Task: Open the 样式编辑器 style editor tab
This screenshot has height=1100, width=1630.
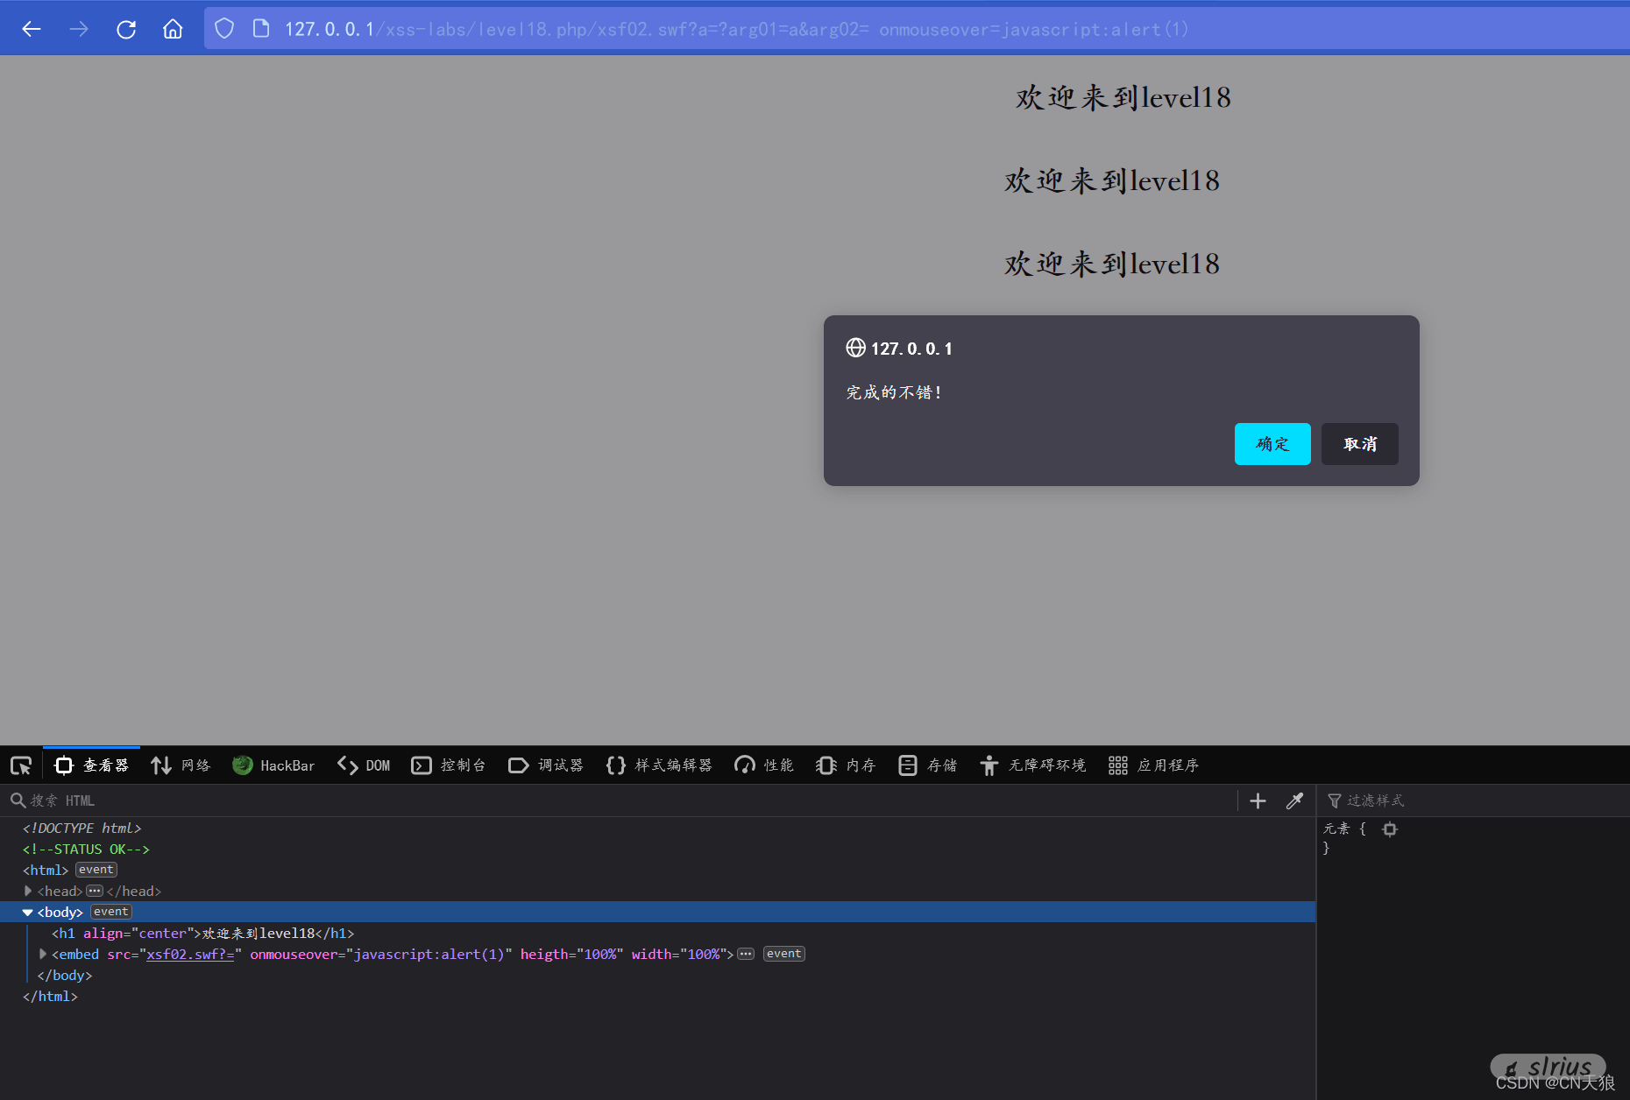Action: click(x=659, y=765)
